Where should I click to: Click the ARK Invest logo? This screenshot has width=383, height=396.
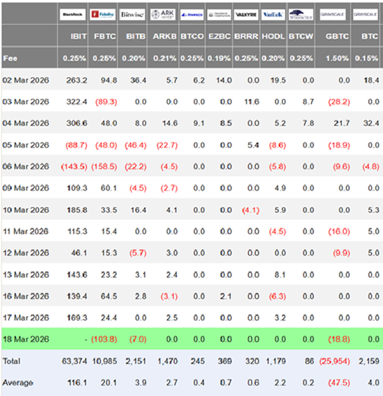click(162, 14)
